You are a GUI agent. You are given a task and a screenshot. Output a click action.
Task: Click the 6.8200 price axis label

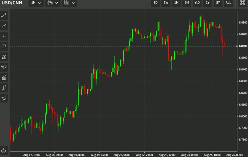point(243,93)
